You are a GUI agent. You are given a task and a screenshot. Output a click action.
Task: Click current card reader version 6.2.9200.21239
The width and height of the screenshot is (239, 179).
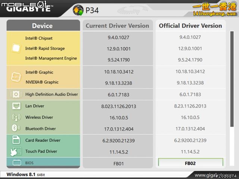point(118,141)
